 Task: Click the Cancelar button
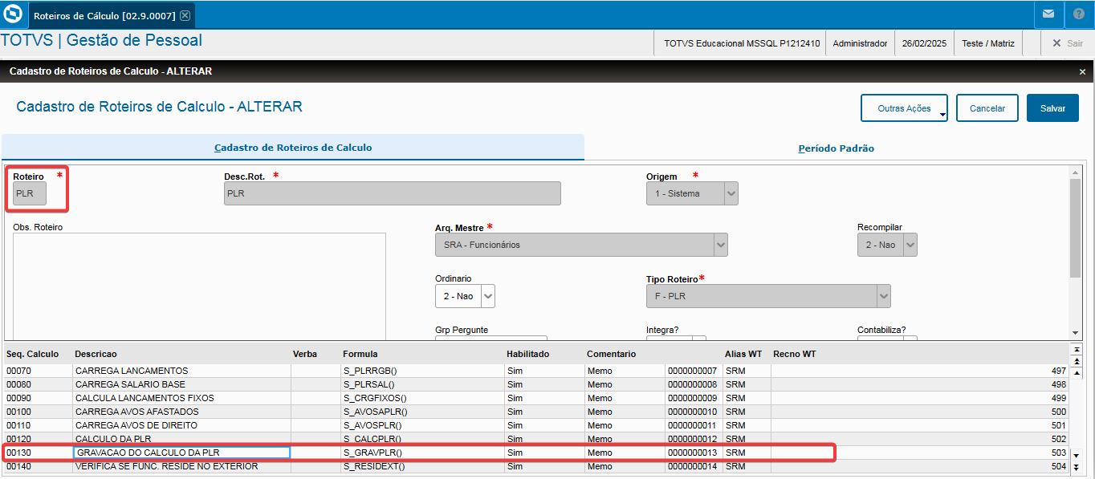pos(987,108)
